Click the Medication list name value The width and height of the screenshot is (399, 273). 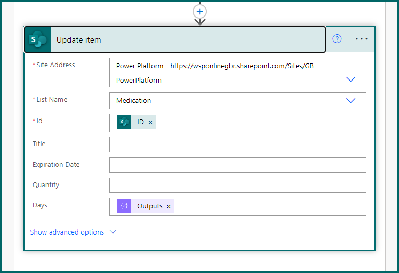coord(133,100)
